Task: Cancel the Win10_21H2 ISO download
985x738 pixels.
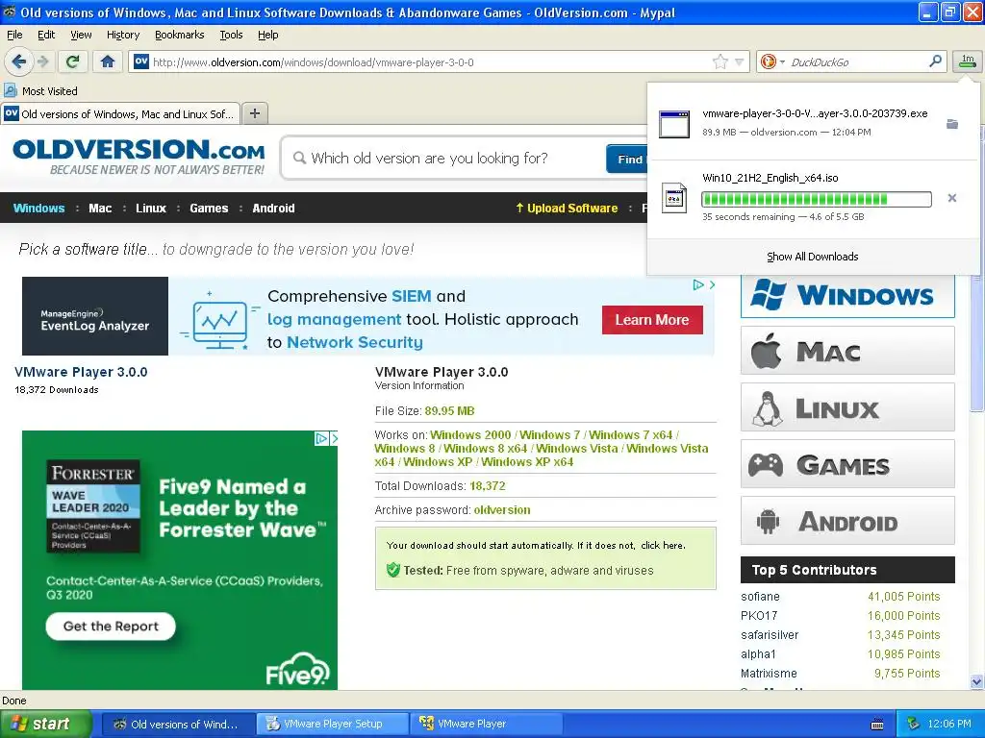Action: 951,198
